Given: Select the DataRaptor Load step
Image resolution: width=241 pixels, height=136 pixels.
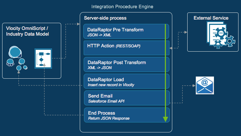Looking at the screenshot, I should 126,81.
